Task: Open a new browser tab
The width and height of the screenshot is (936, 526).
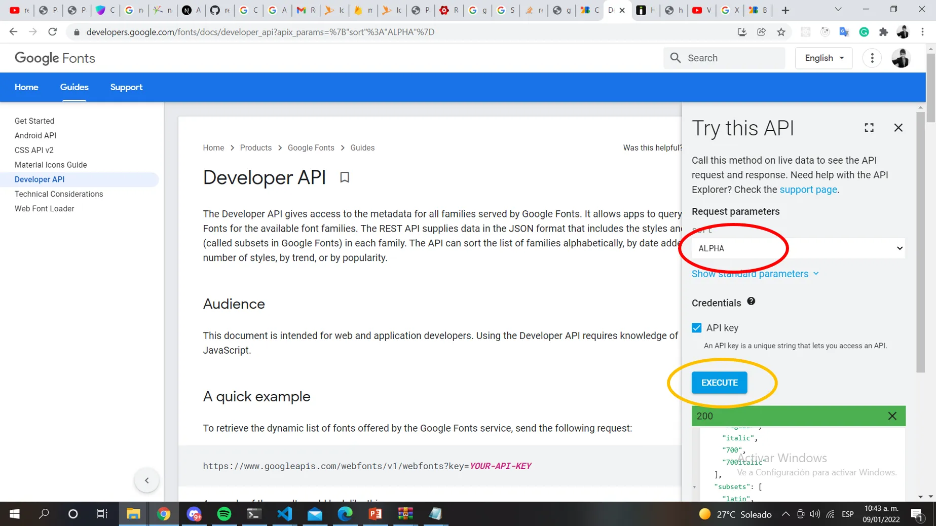Action: 785,10
